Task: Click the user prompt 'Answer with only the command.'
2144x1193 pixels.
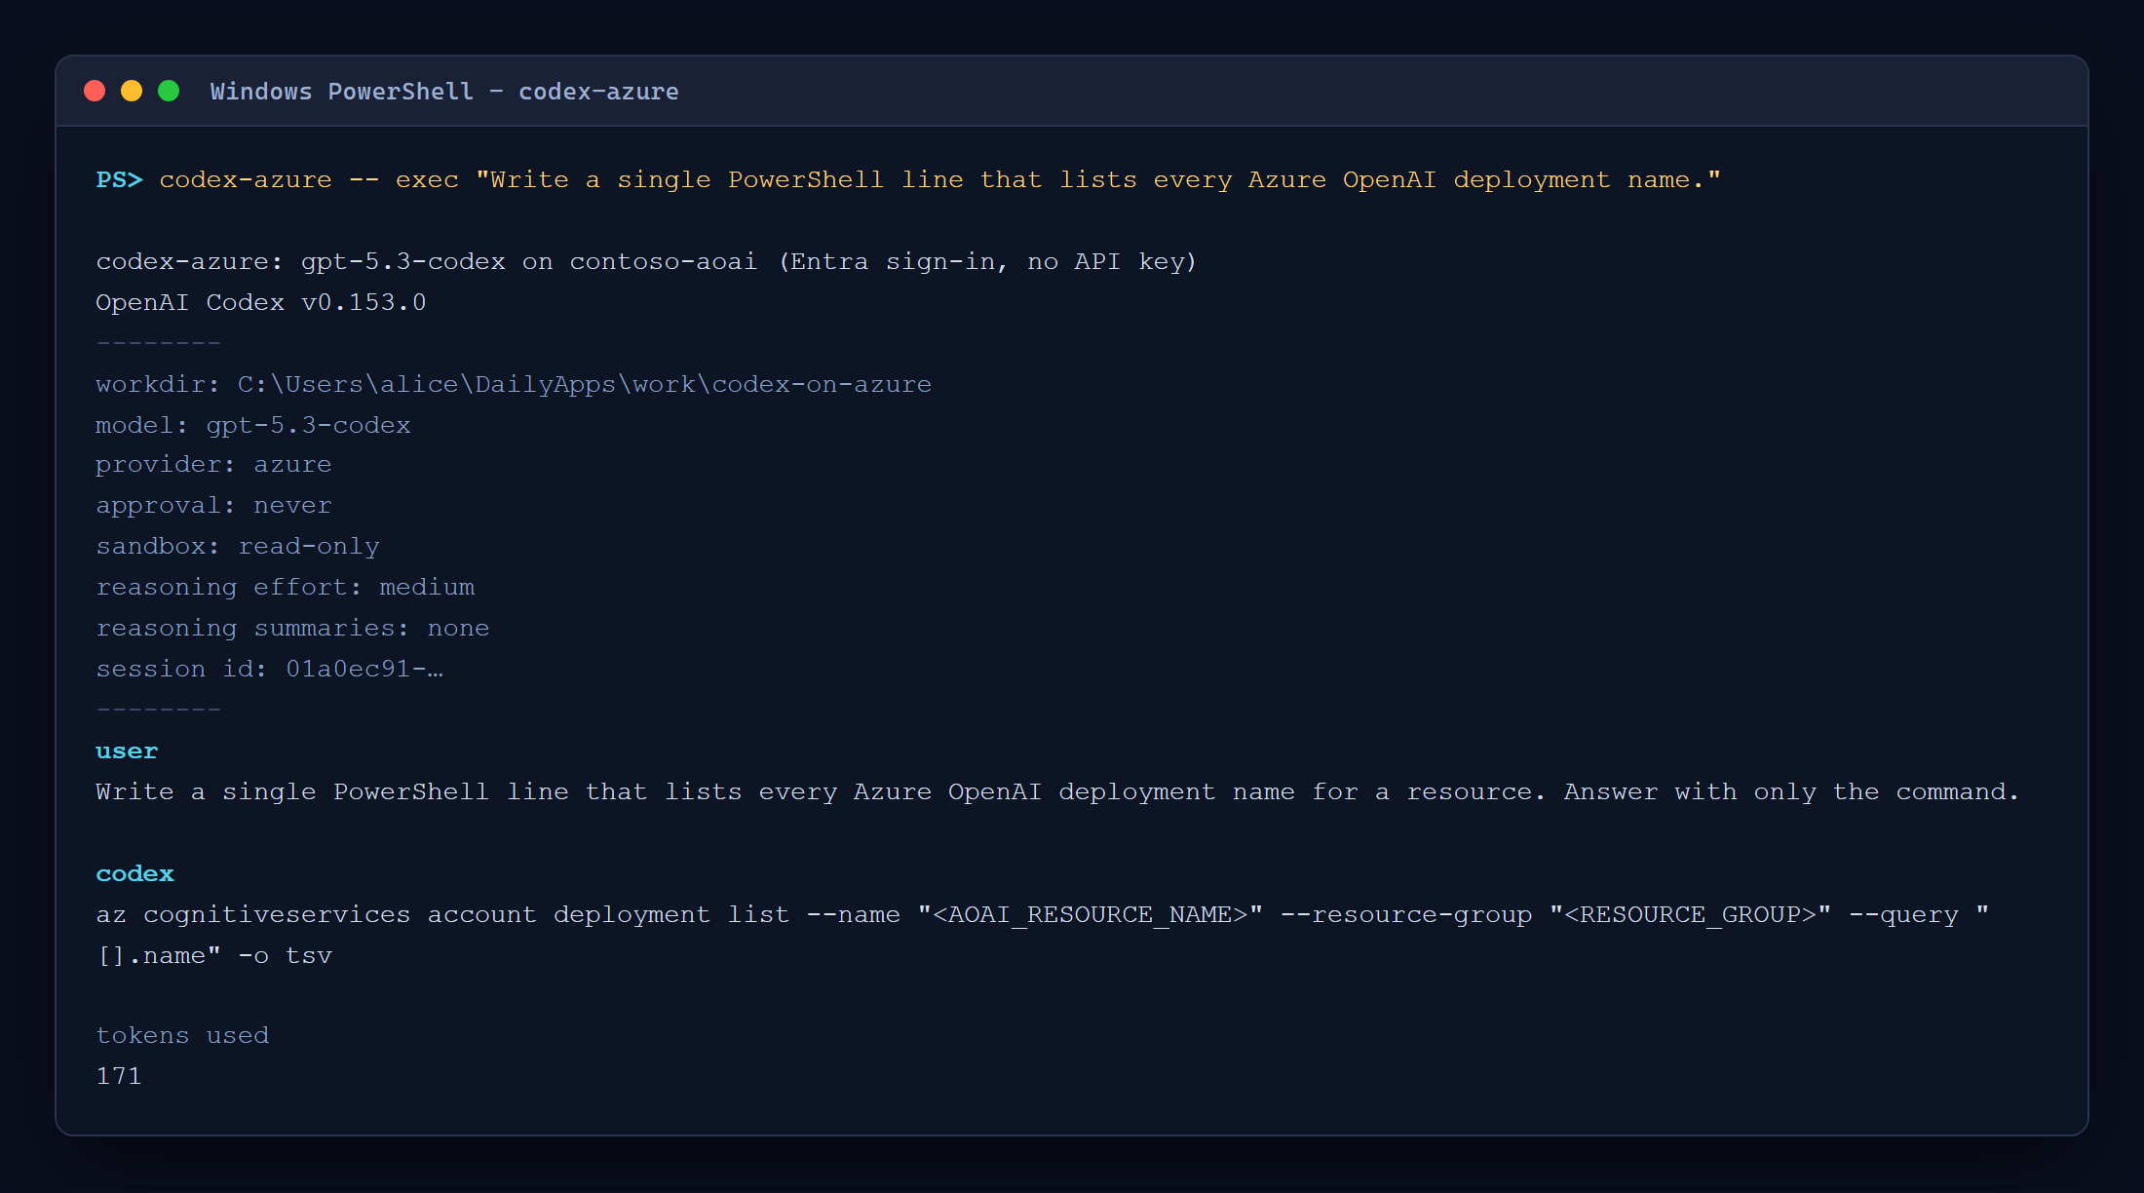Action: click(1791, 792)
